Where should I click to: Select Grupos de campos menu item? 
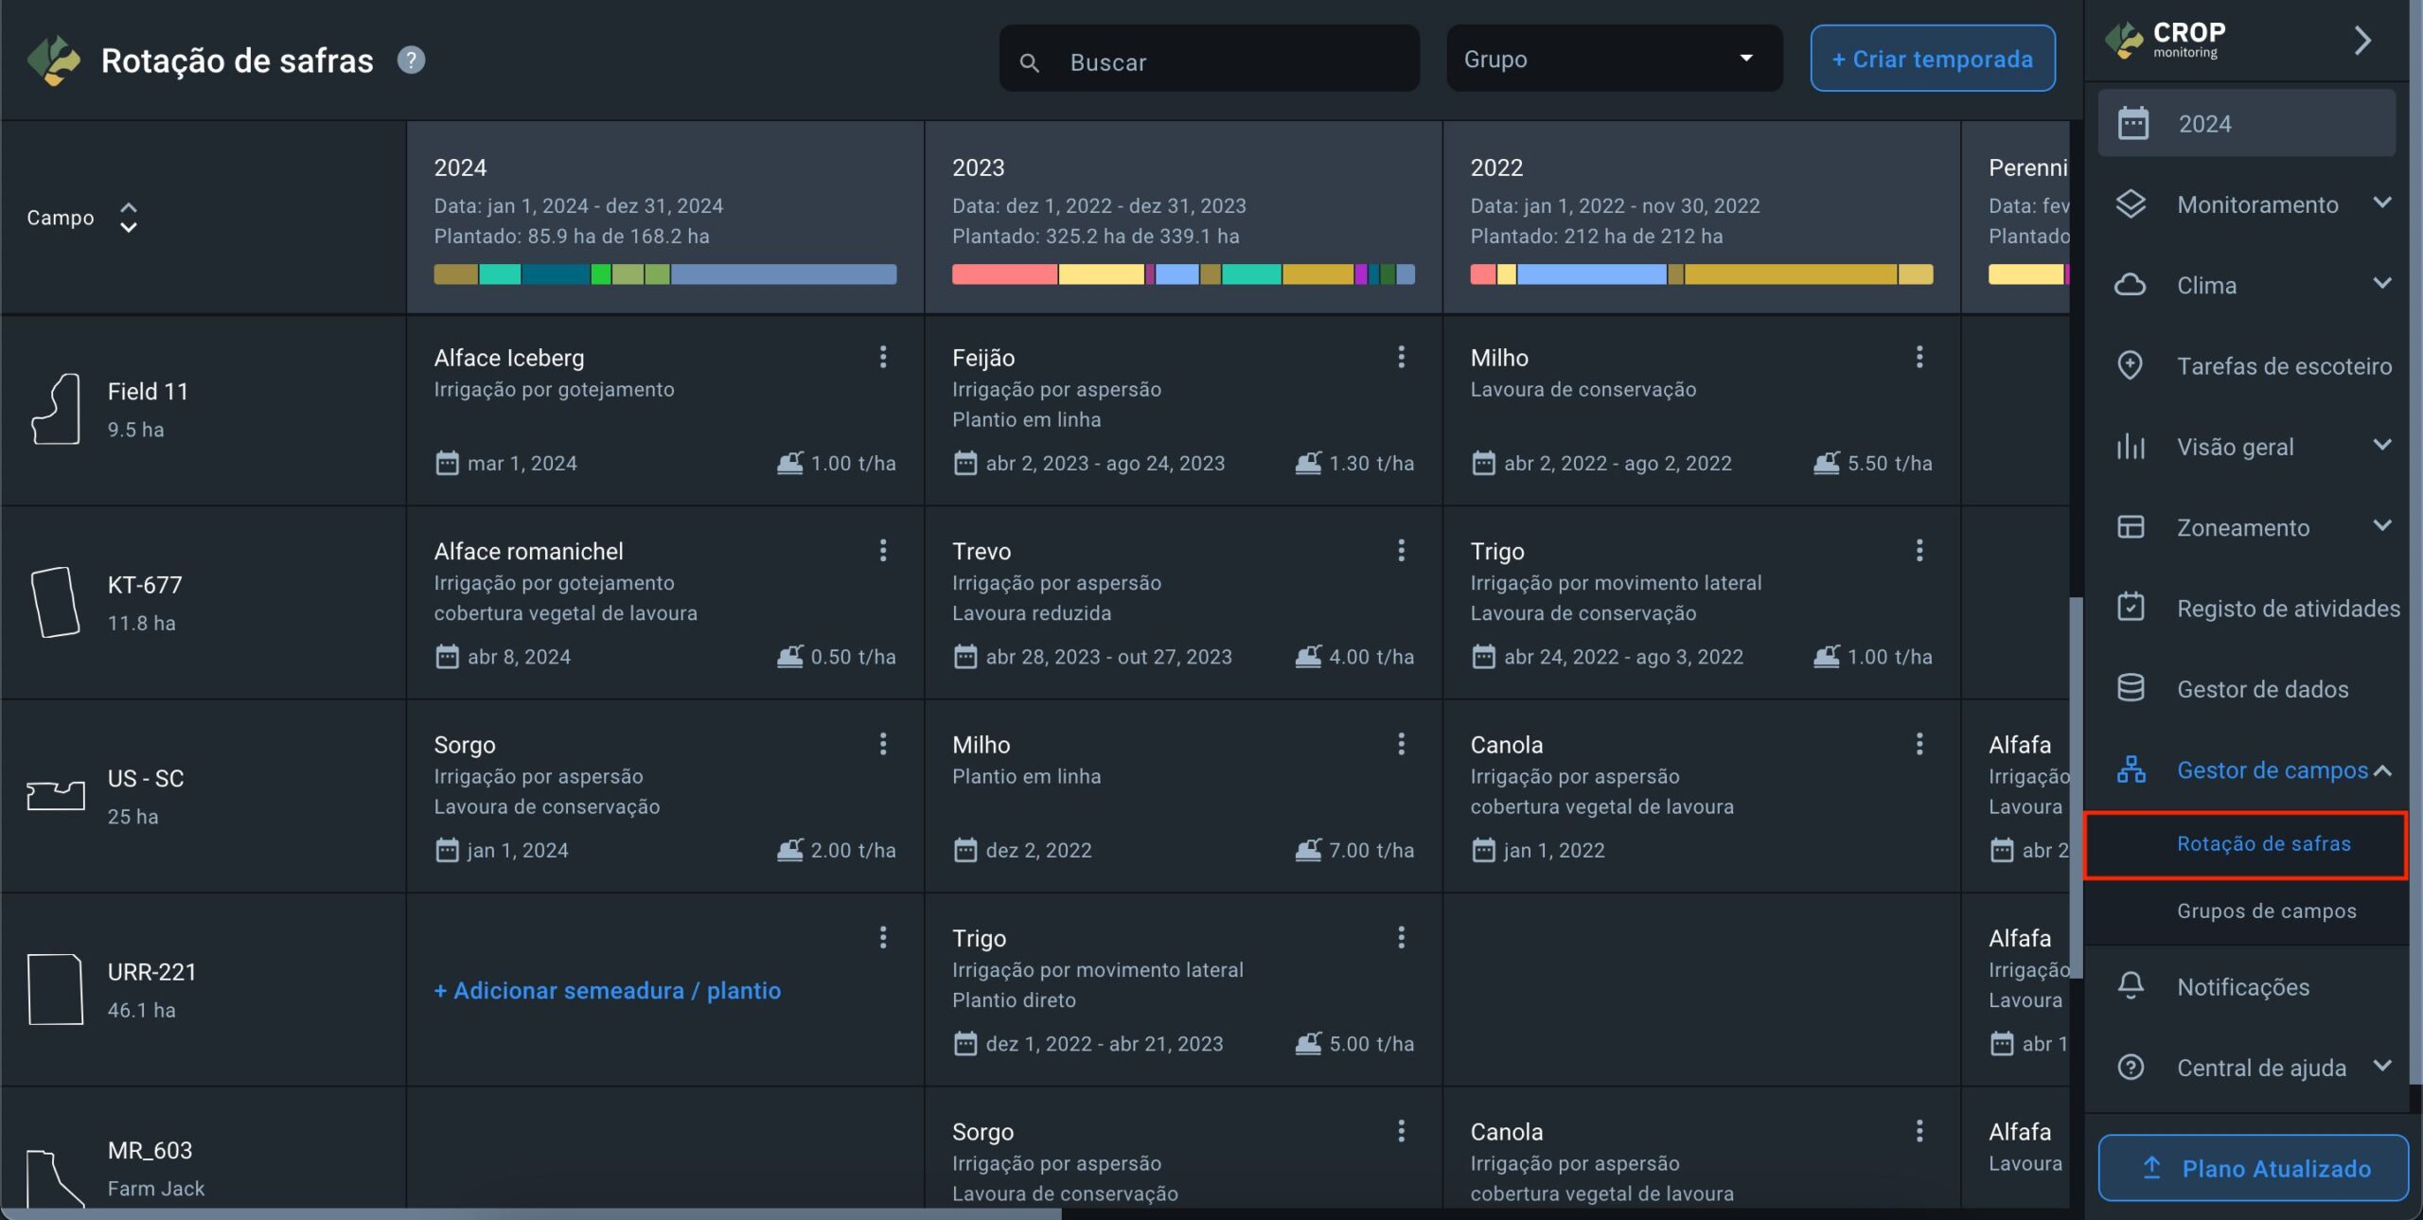[2266, 911]
